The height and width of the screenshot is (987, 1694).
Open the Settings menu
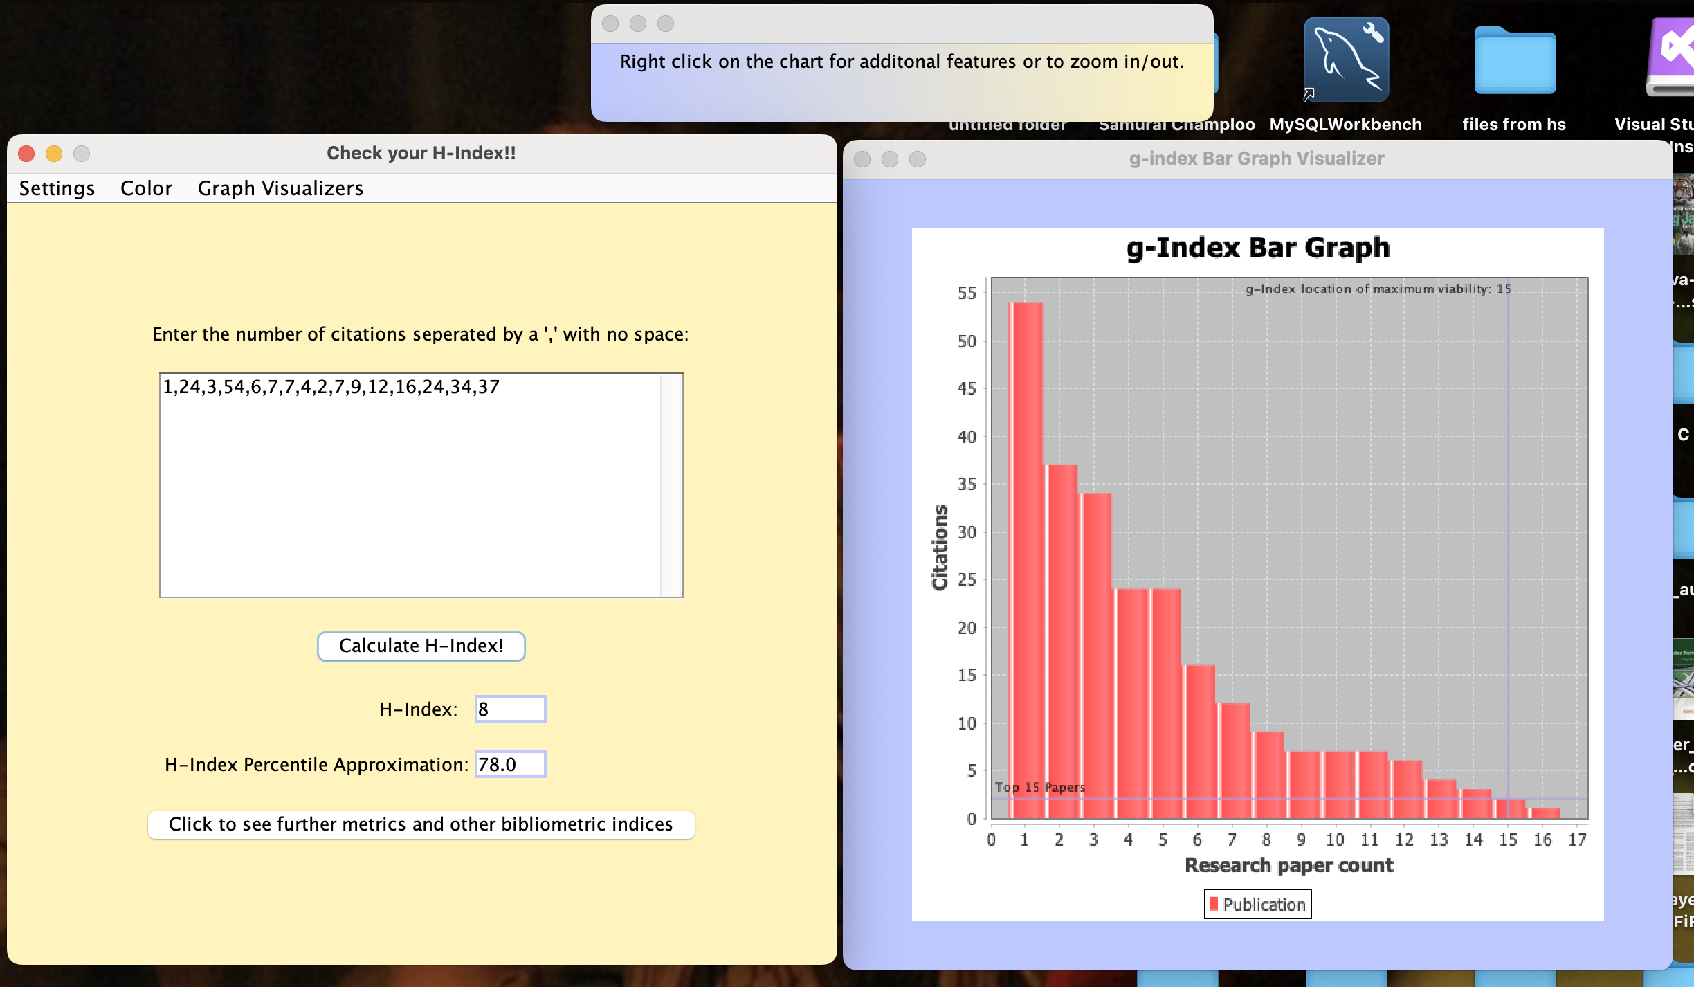pyautogui.click(x=57, y=188)
